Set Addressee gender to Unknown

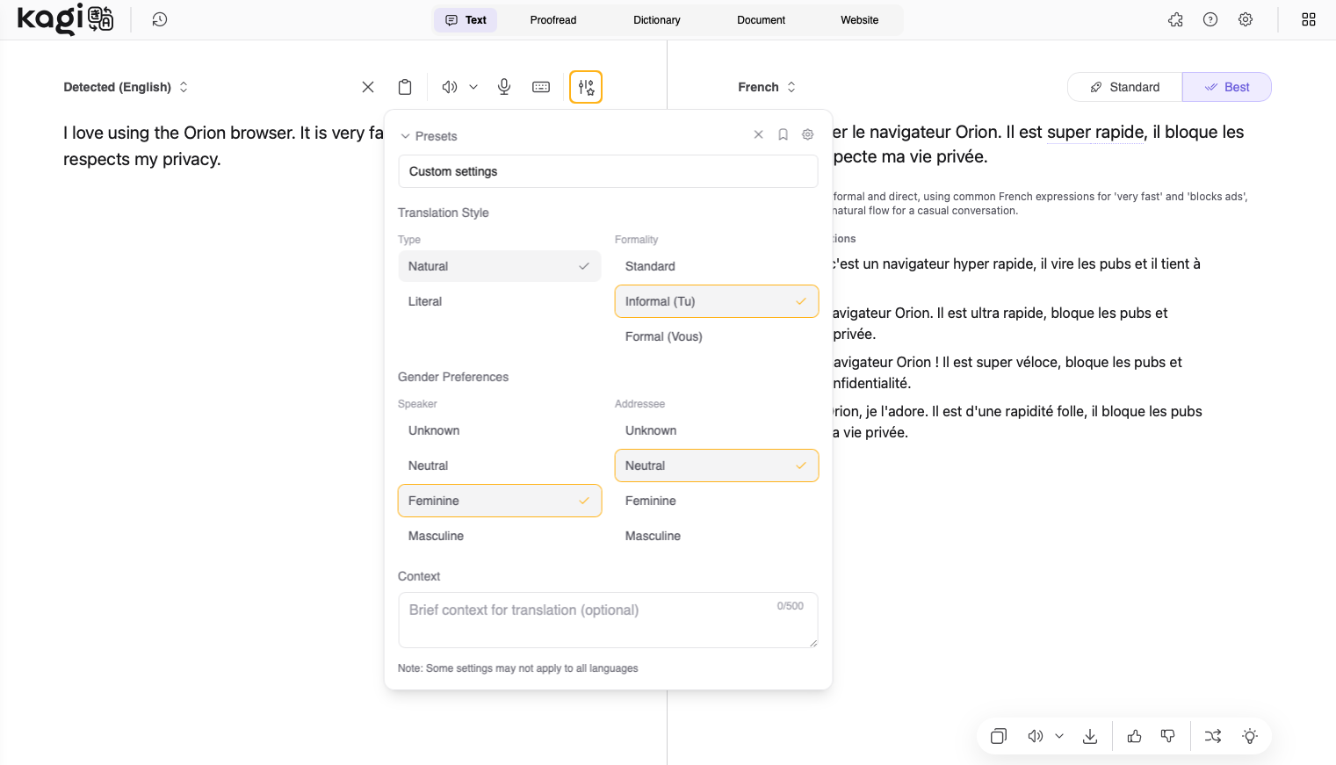tap(717, 430)
